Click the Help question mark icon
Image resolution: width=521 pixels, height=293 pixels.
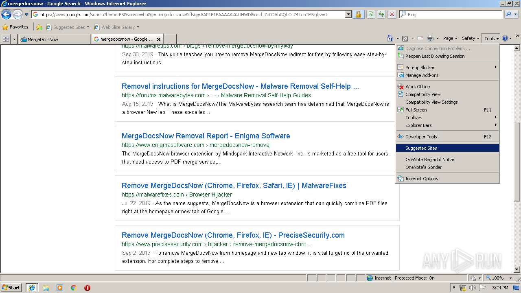(x=505, y=38)
